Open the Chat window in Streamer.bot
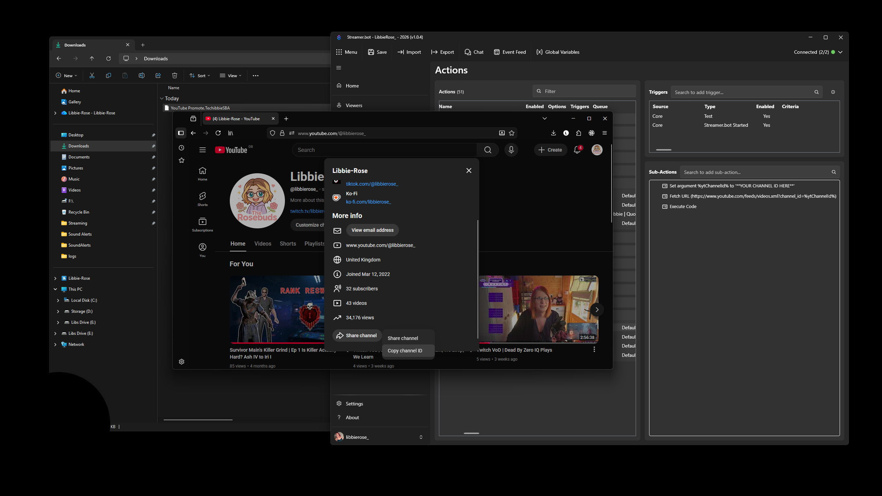Image resolution: width=882 pixels, height=496 pixels. click(x=474, y=52)
